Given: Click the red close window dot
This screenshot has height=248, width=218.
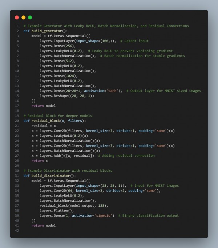Looking at the screenshot, I should [x=17, y=18].
